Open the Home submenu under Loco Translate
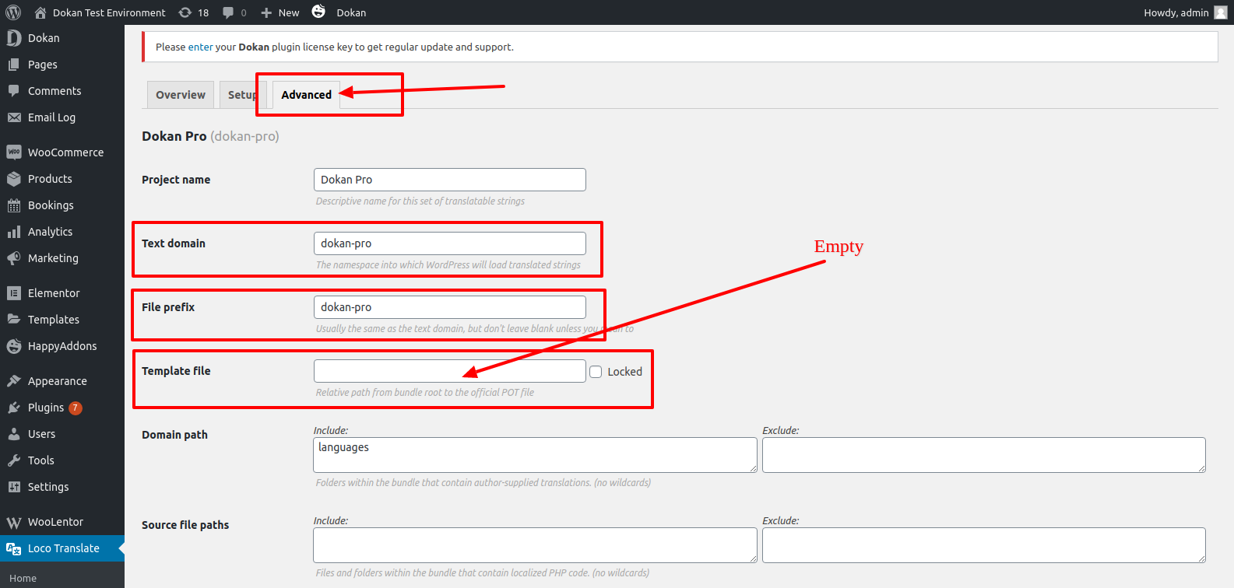This screenshot has height=588, width=1234. 23,578
